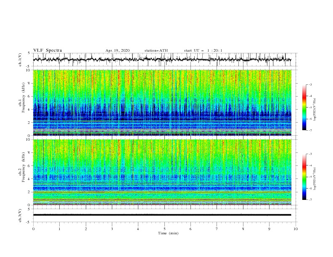
Task: Click the "-4" tick on ch.2 color bar
Action: 310,165
